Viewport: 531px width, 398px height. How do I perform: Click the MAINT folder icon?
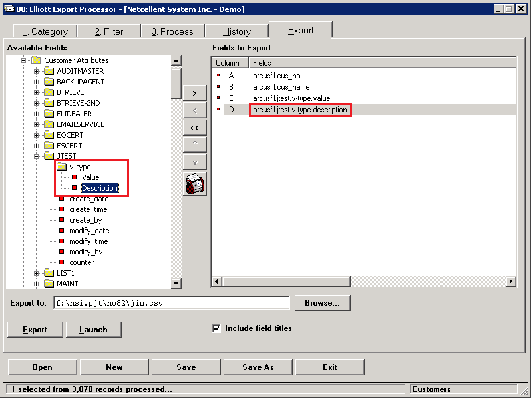tap(49, 284)
